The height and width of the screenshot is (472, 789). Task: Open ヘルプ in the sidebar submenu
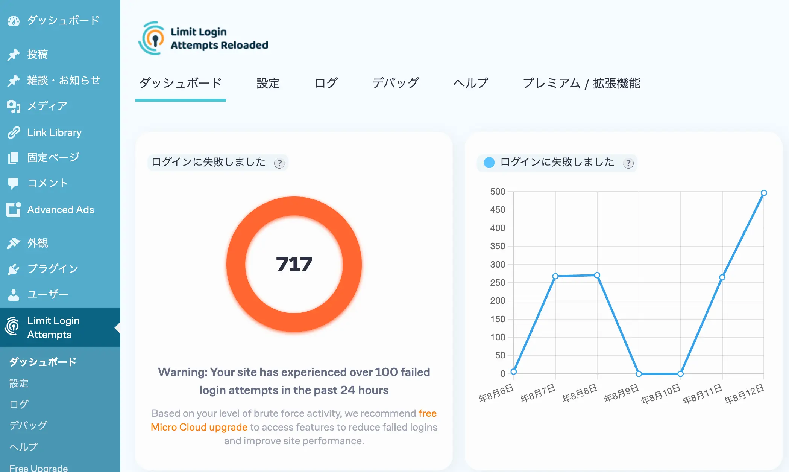23,447
